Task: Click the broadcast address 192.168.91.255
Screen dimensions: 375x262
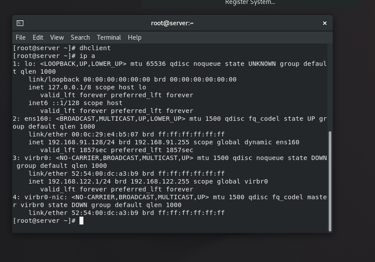Action: [x=162, y=143]
